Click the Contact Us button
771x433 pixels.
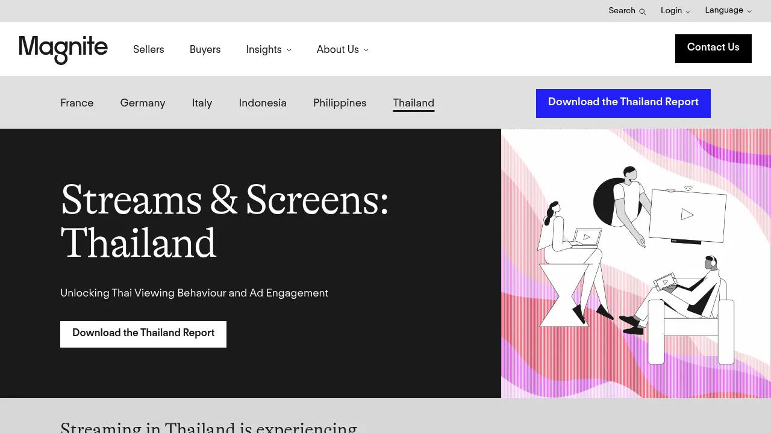click(x=713, y=48)
